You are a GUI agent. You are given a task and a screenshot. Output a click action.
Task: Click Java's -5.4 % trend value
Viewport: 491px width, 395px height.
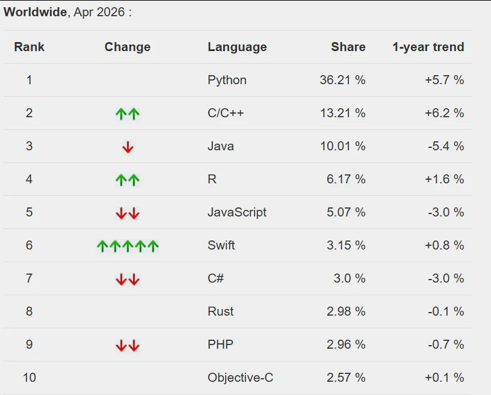tap(446, 146)
